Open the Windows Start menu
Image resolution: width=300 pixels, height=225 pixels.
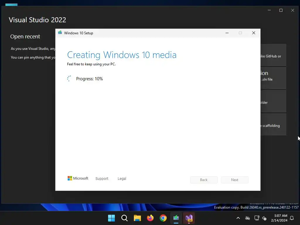[x=111, y=218]
